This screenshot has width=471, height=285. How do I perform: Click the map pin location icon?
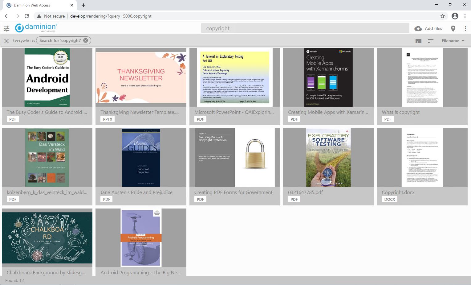pyautogui.click(x=453, y=28)
